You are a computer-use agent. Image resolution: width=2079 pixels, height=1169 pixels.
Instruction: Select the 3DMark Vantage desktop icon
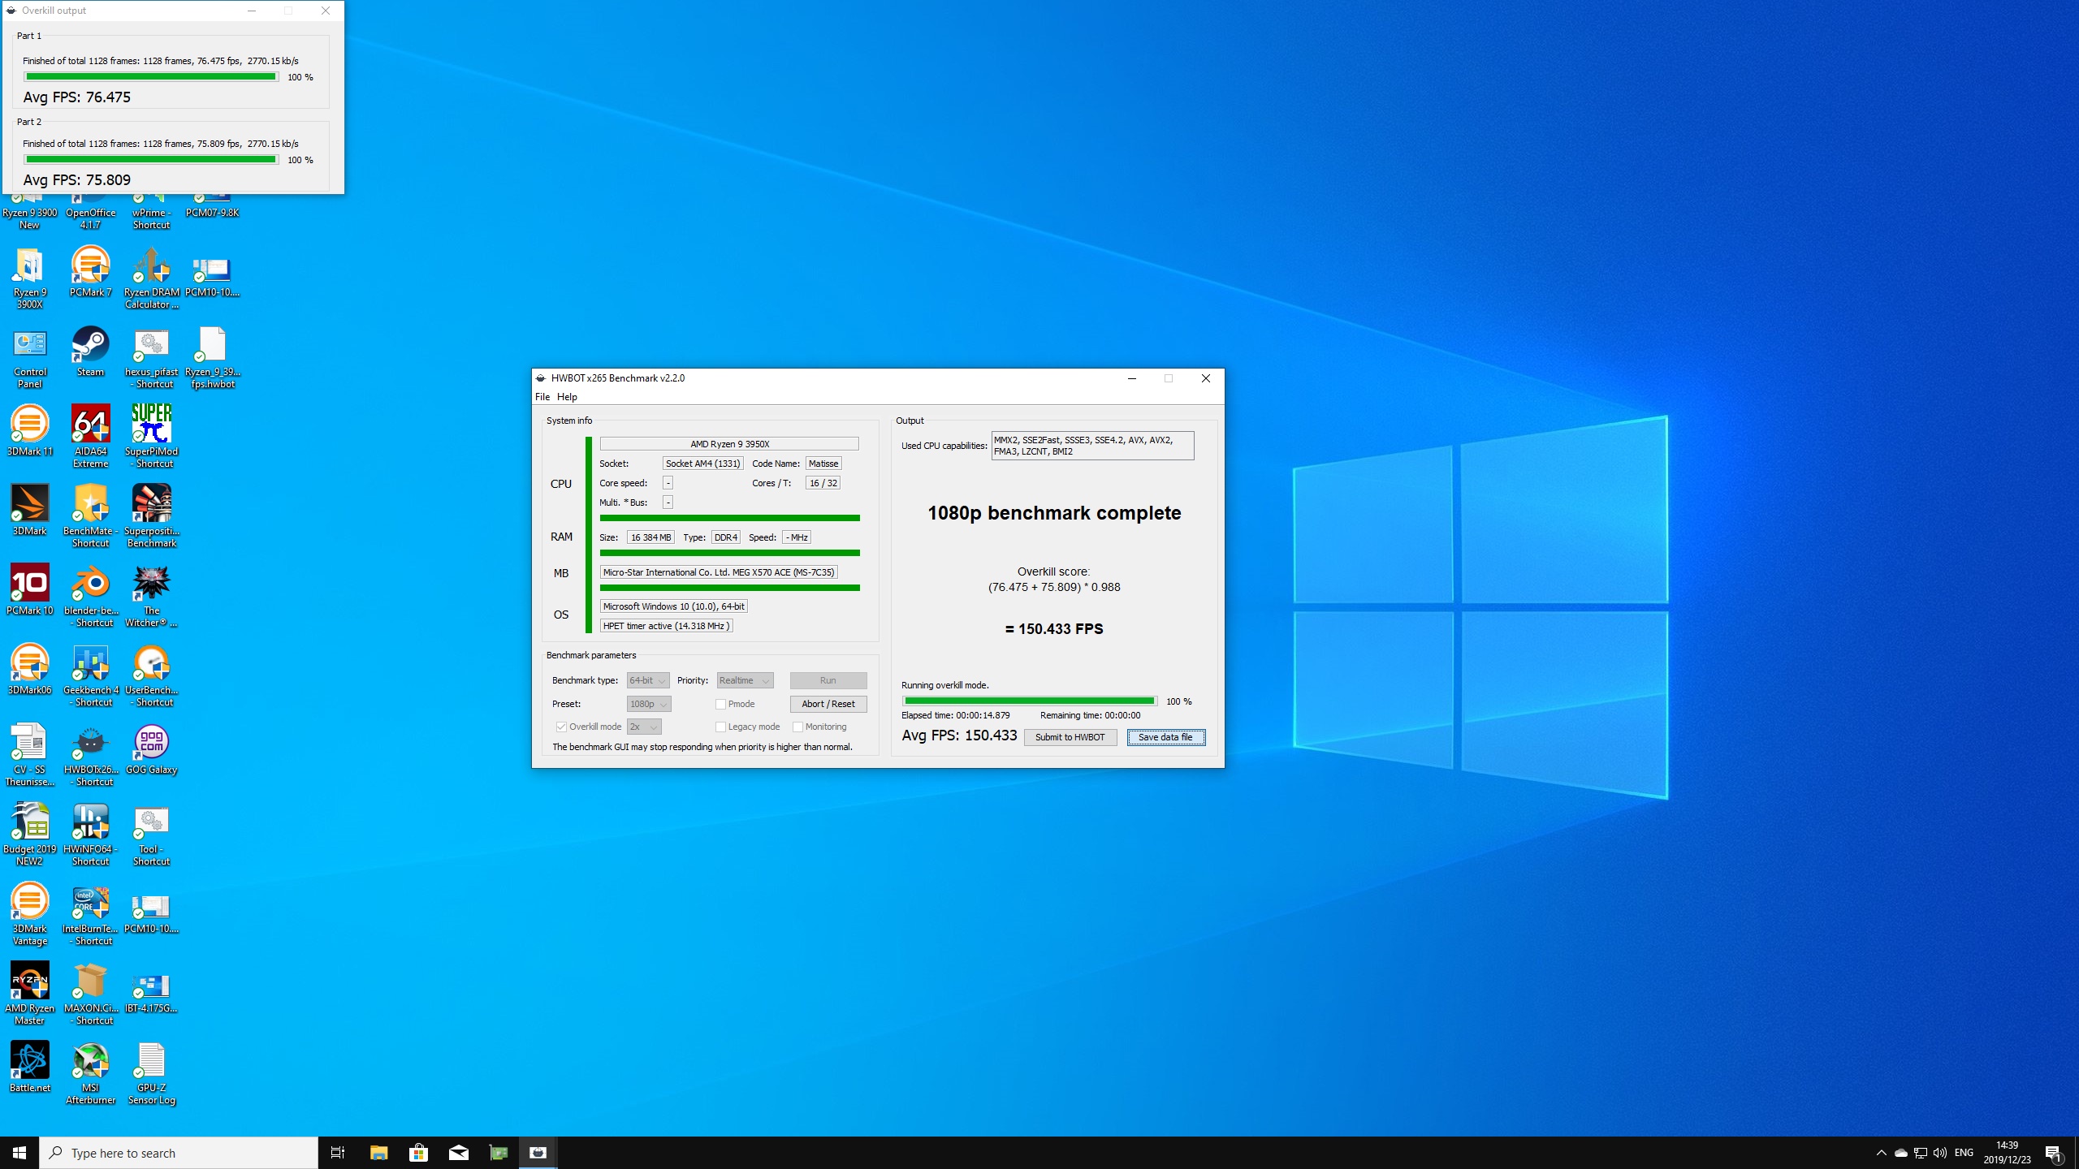pyautogui.click(x=30, y=915)
